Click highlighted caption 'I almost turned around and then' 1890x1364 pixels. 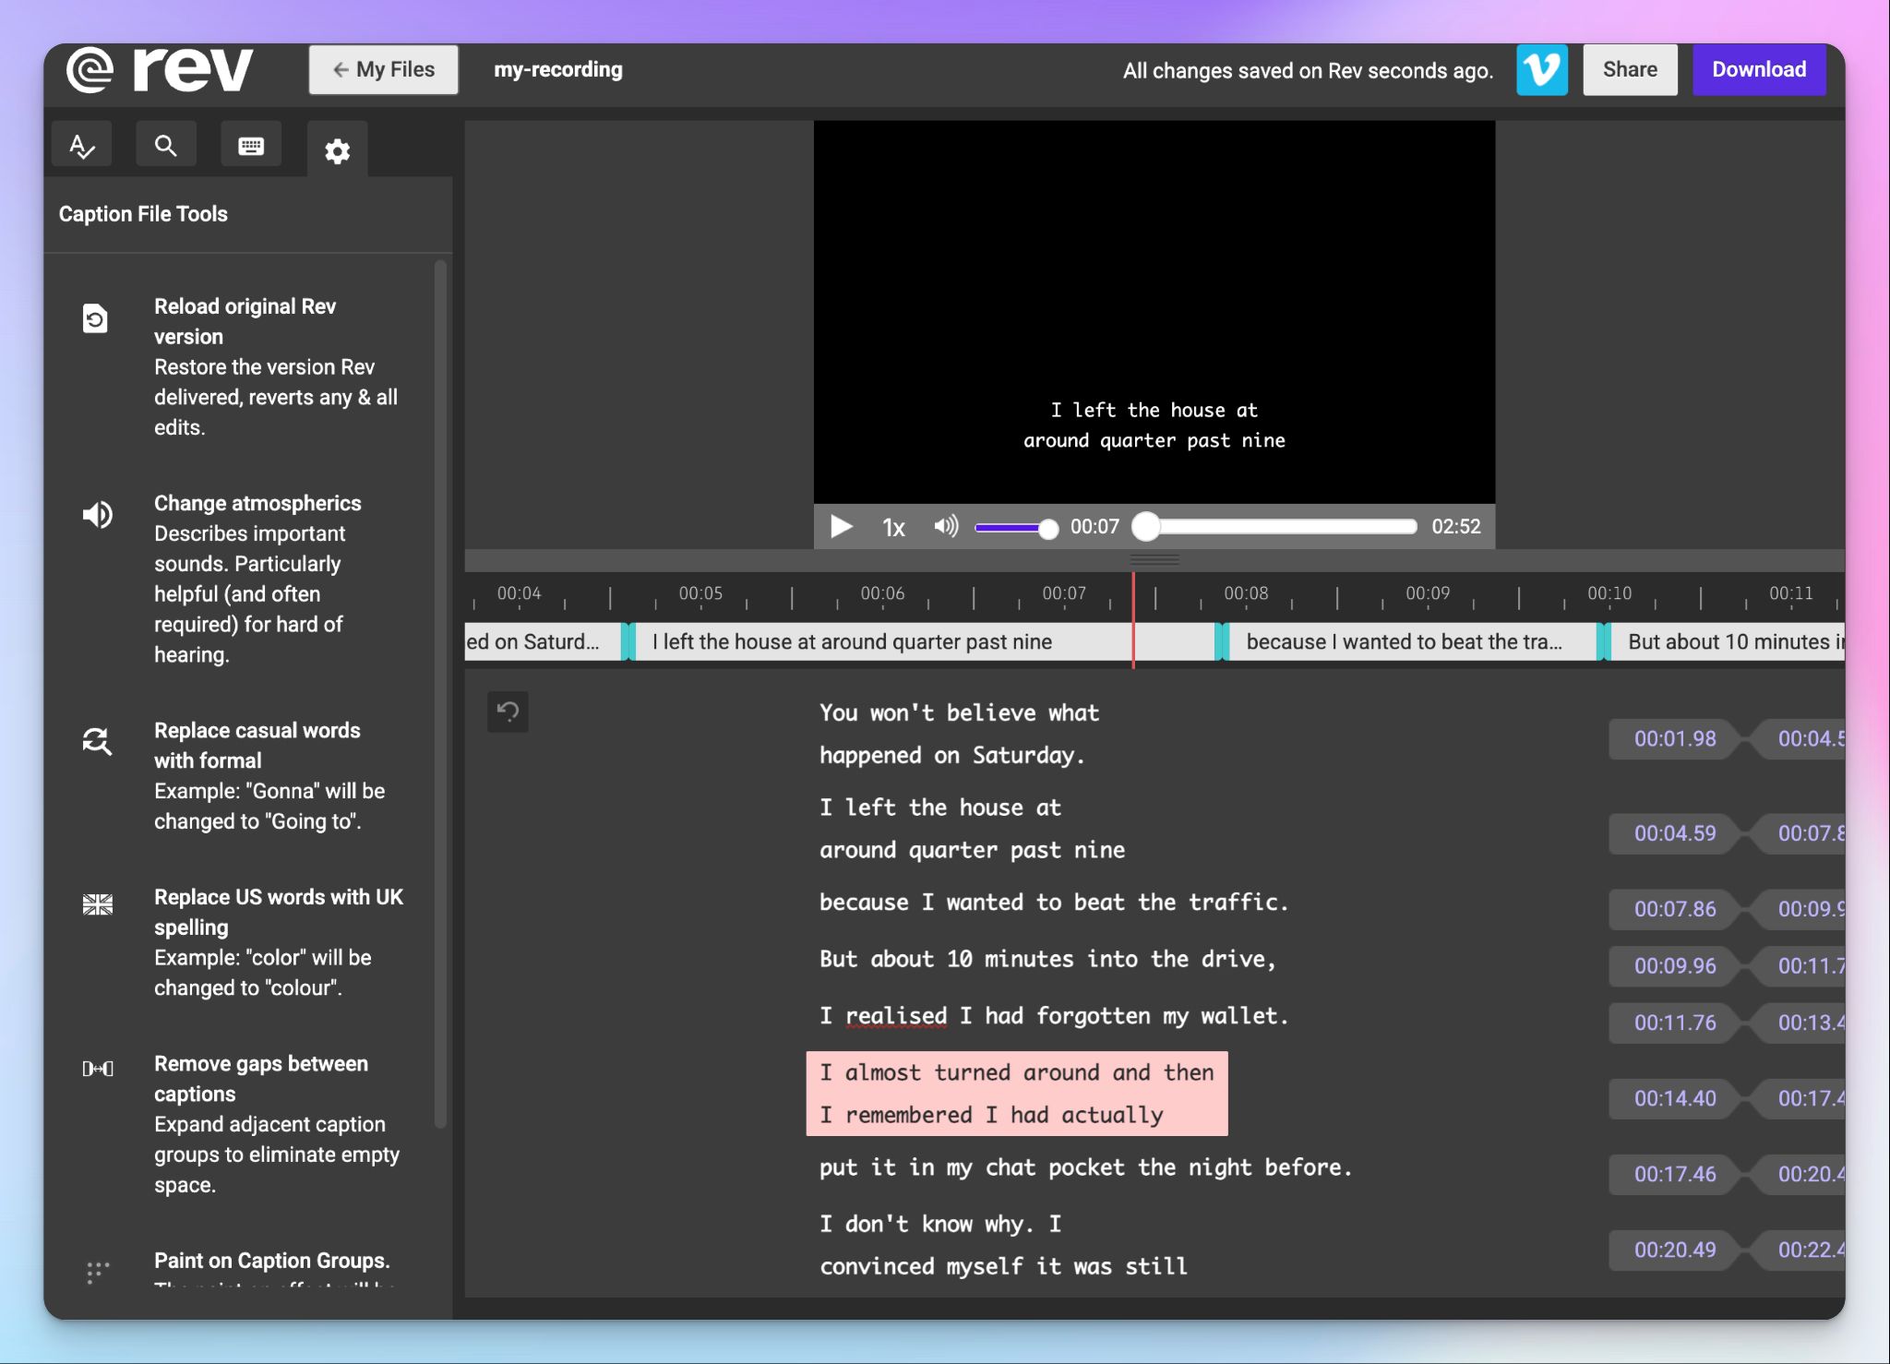[1017, 1072]
